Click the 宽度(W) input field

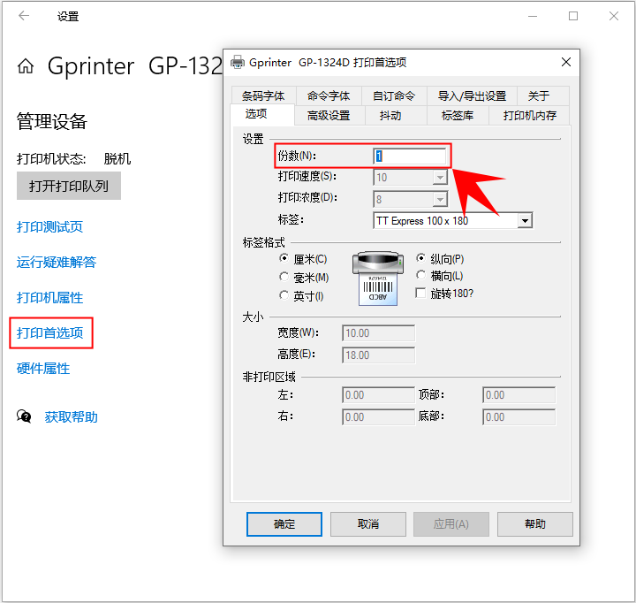tap(378, 333)
